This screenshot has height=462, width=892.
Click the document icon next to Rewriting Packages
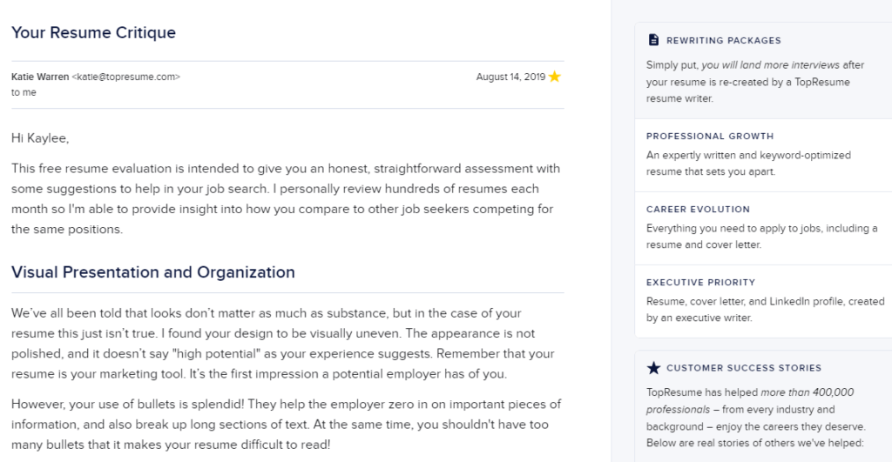pos(653,40)
